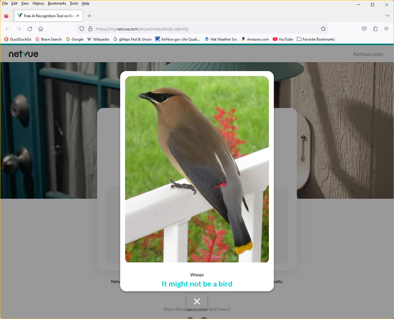Click the Netvue.com header link
Screen dimensions: 394x319
pos(368,54)
